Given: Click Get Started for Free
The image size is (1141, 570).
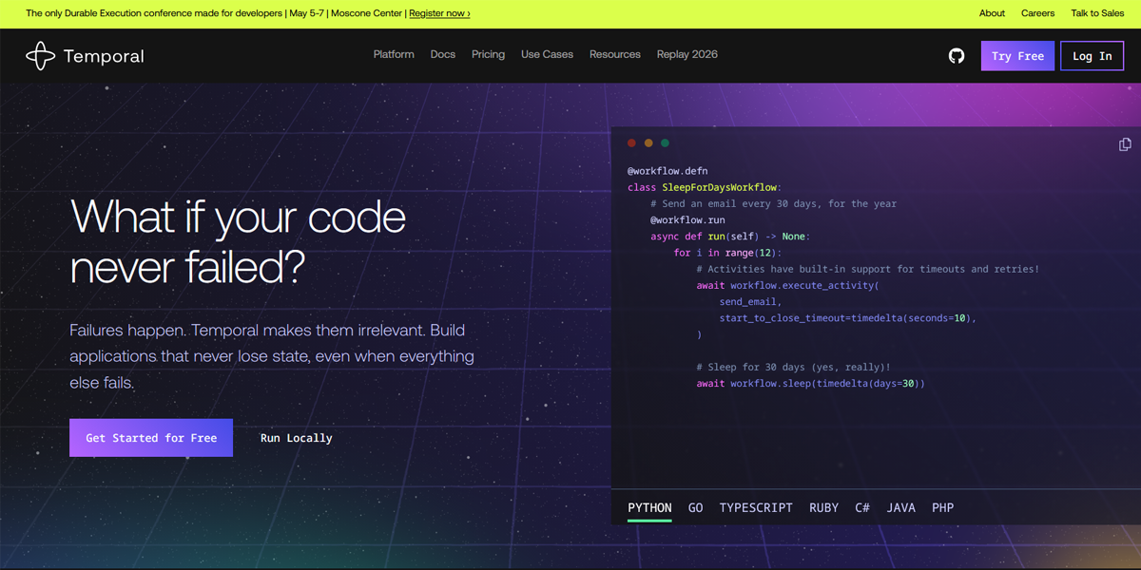Looking at the screenshot, I should click(151, 438).
